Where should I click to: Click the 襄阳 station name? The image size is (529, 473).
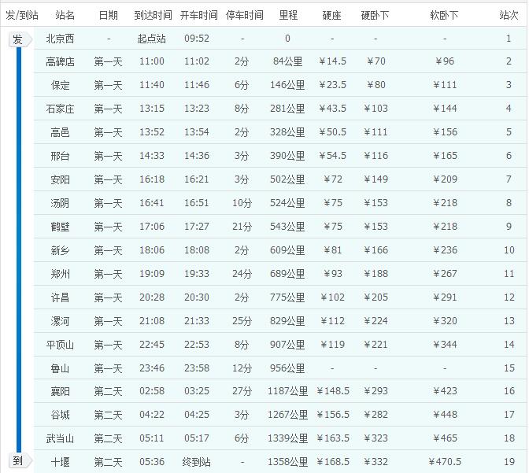[61, 391]
